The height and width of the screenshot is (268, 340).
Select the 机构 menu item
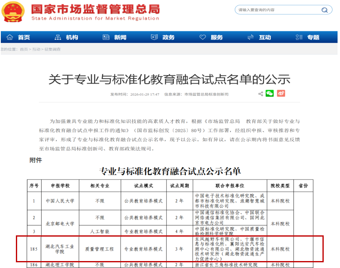[x=72, y=38]
